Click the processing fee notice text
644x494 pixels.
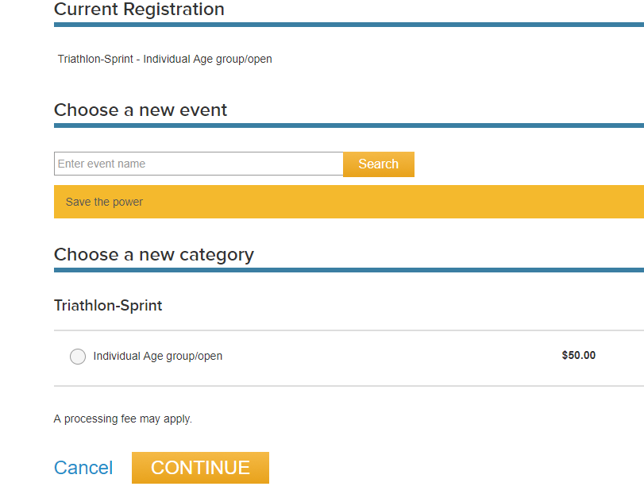tap(123, 419)
